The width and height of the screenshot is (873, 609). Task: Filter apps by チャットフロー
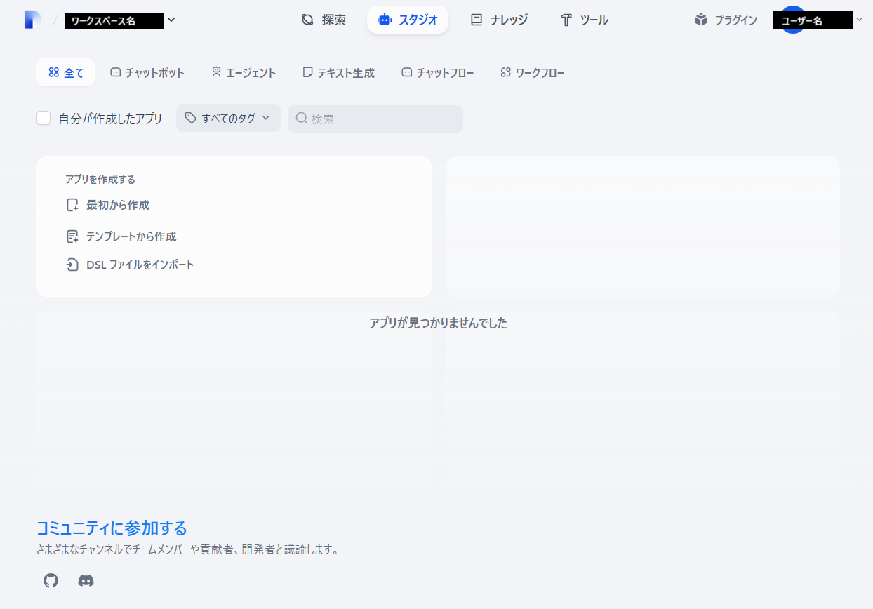[438, 72]
